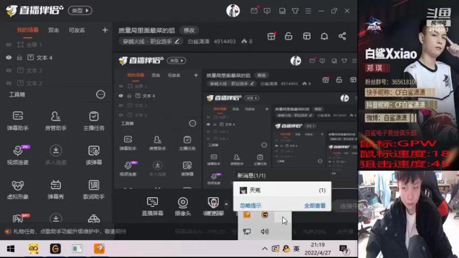
Task: Click the panel icon left of shirt icon
Action: pos(282,11)
